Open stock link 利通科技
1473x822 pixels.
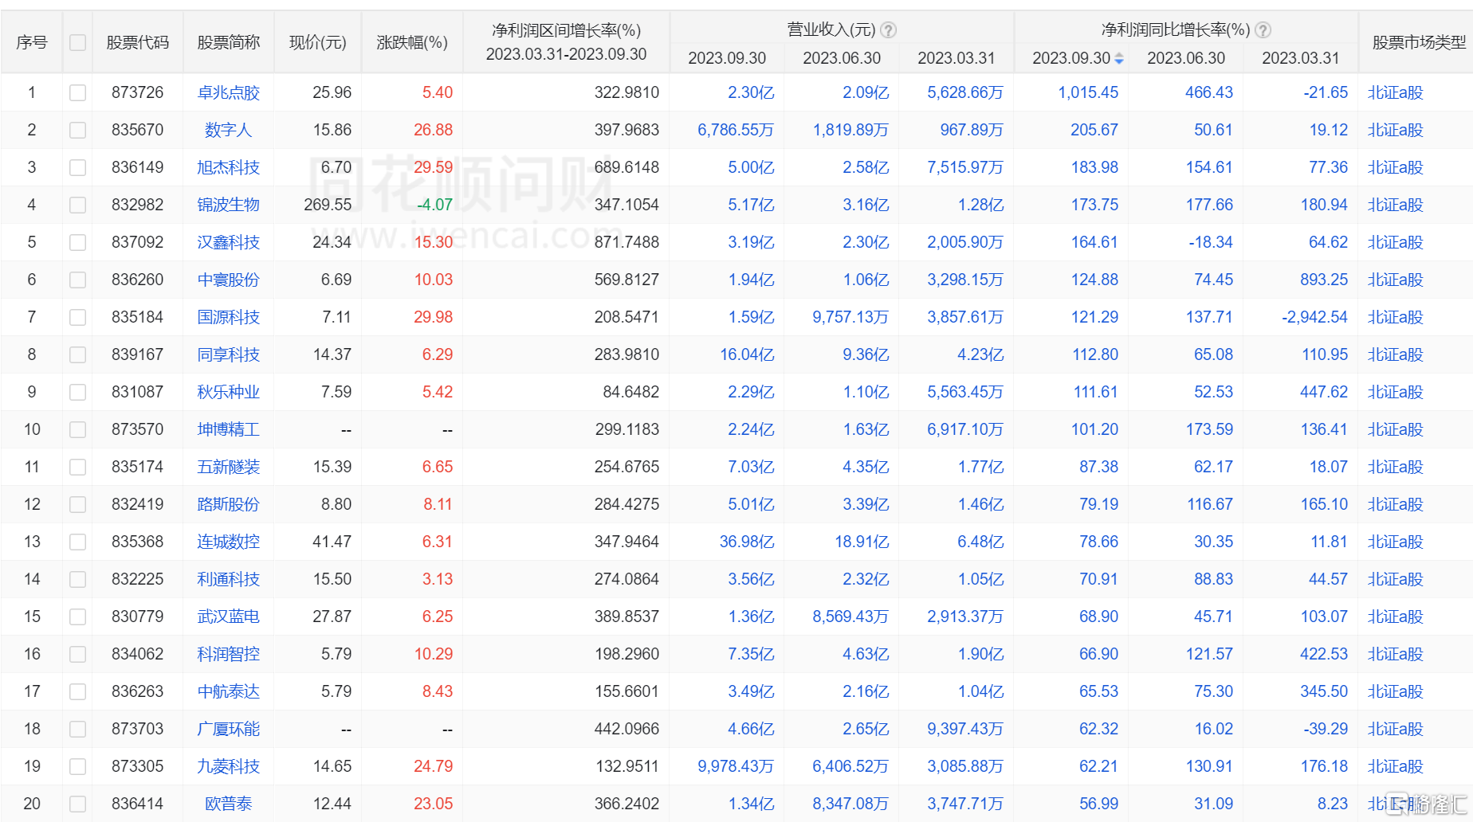(229, 580)
